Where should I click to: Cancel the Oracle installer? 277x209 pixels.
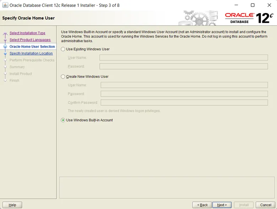[265, 205]
